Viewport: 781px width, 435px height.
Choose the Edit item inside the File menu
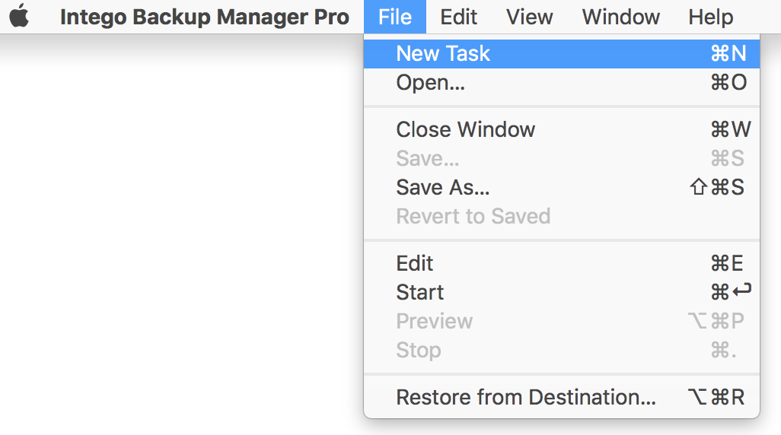(x=562, y=263)
